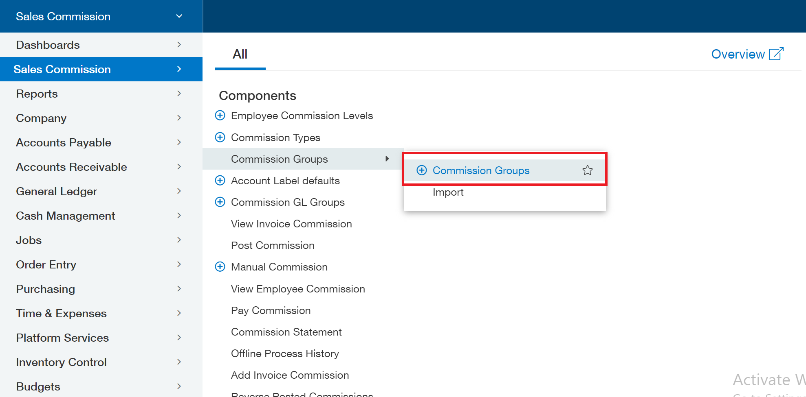Open Employee Commission Levels
806x397 pixels.
302,116
